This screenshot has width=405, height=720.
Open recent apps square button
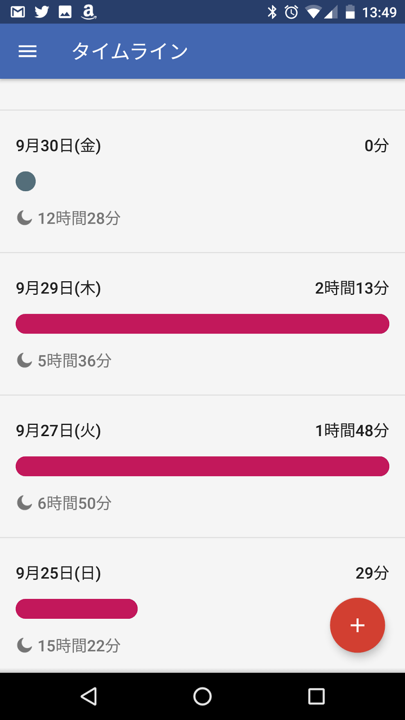(316, 696)
